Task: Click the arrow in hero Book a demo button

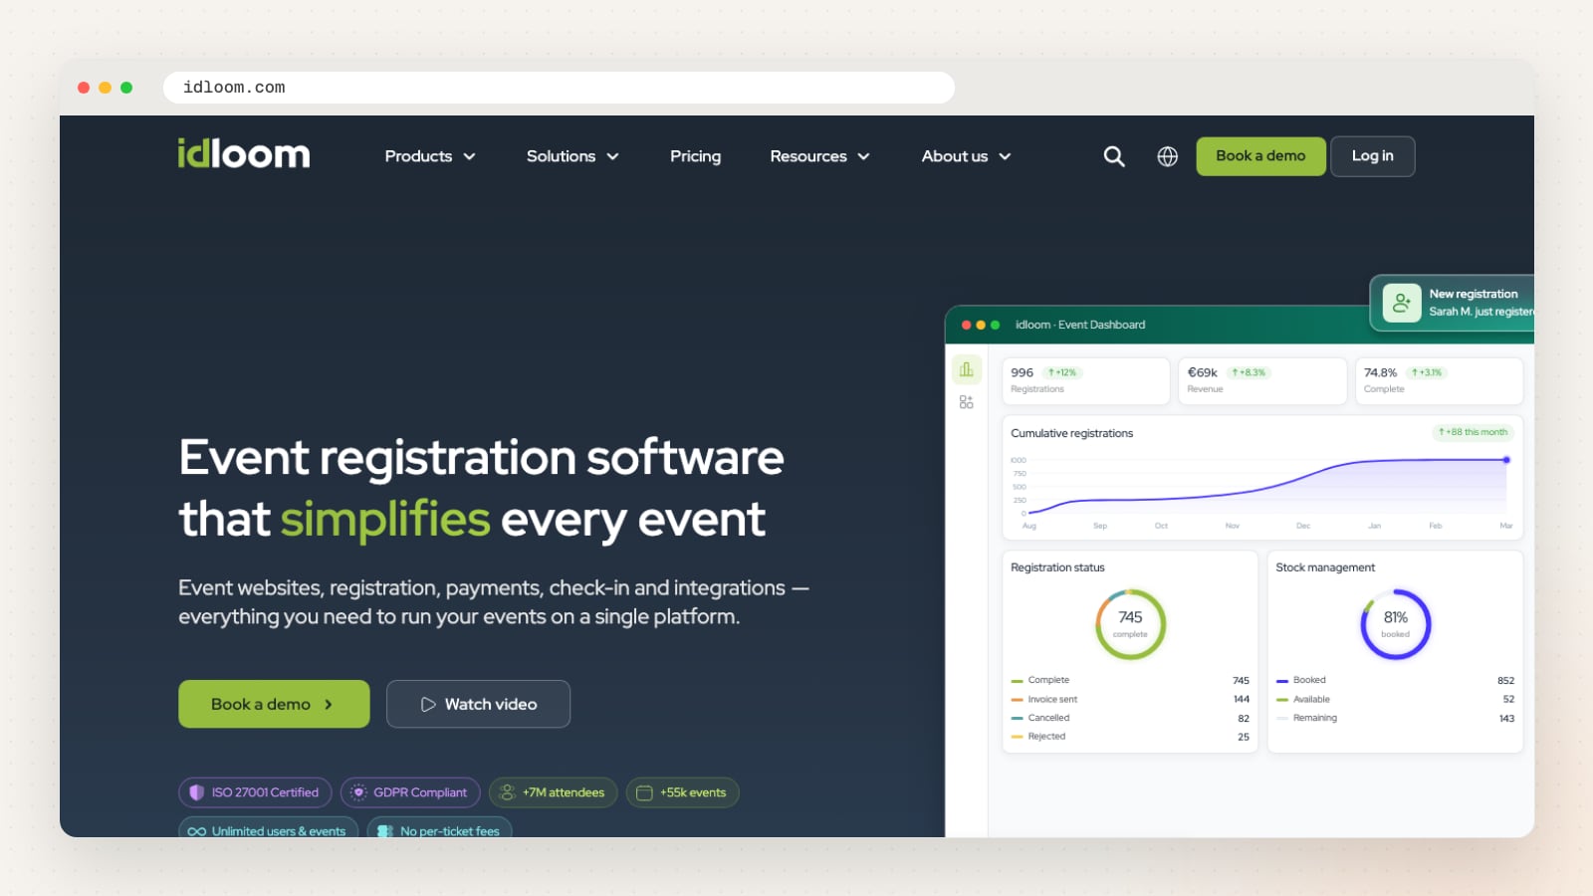Action: tap(329, 704)
